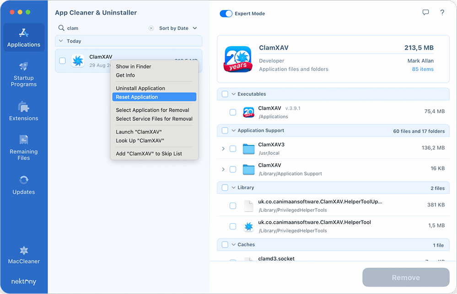
Task: Check the ClamXAV.HelperTool file checkbox
Action: pyautogui.click(x=232, y=226)
